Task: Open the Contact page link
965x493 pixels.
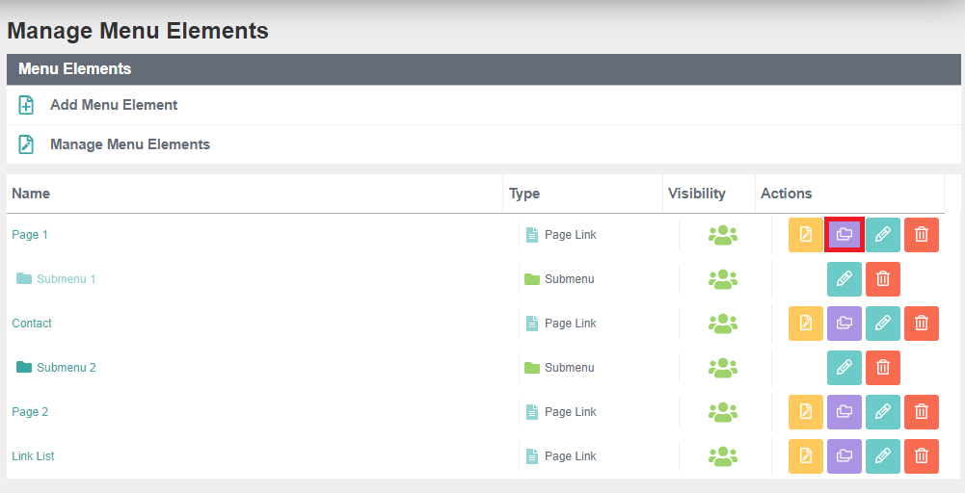Action: (32, 324)
